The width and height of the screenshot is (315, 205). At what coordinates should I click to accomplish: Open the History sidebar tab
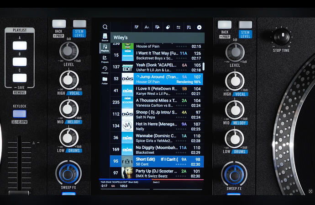coord(105,70)
